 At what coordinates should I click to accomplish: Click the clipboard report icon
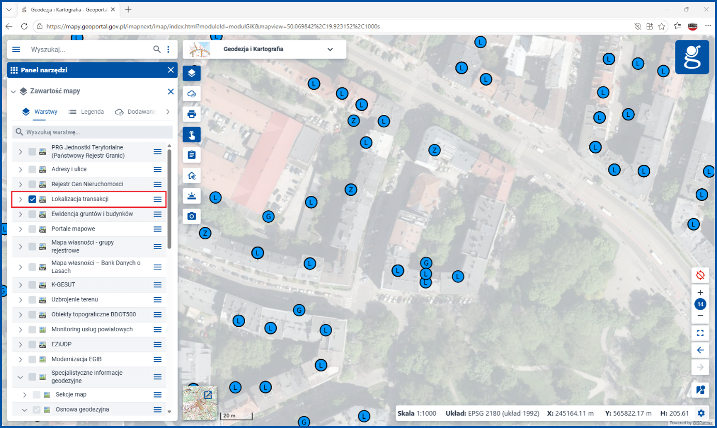[x=191, y=155]
